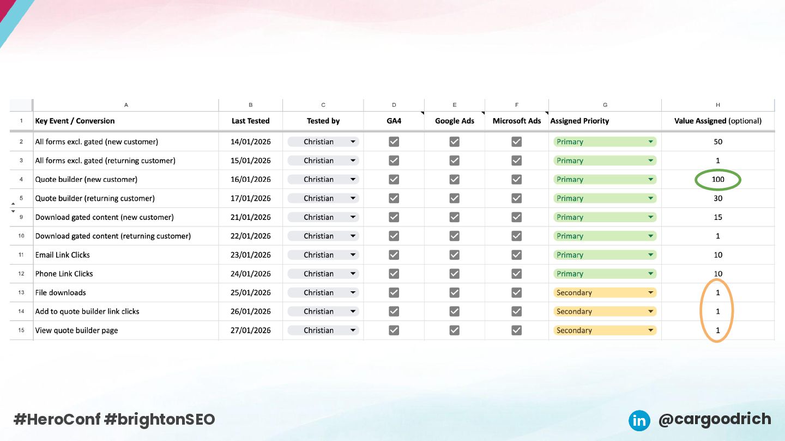Toggle Google Ads checkbox for File downloads
The width and height of the screenshot is (785, 441).
click(x=454, y=292)
